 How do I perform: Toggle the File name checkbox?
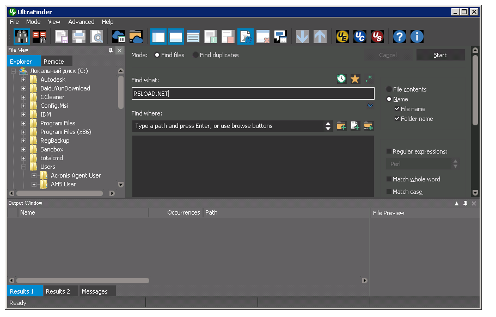pos(397,109)
